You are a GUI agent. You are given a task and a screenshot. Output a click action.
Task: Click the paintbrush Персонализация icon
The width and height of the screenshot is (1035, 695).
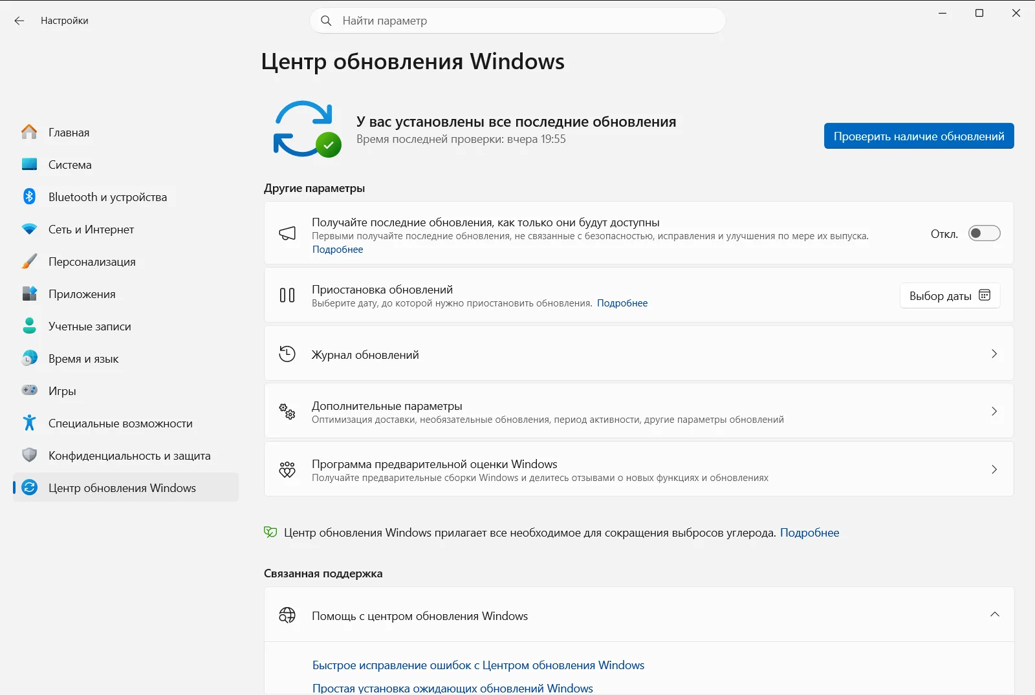pos(29,261)
